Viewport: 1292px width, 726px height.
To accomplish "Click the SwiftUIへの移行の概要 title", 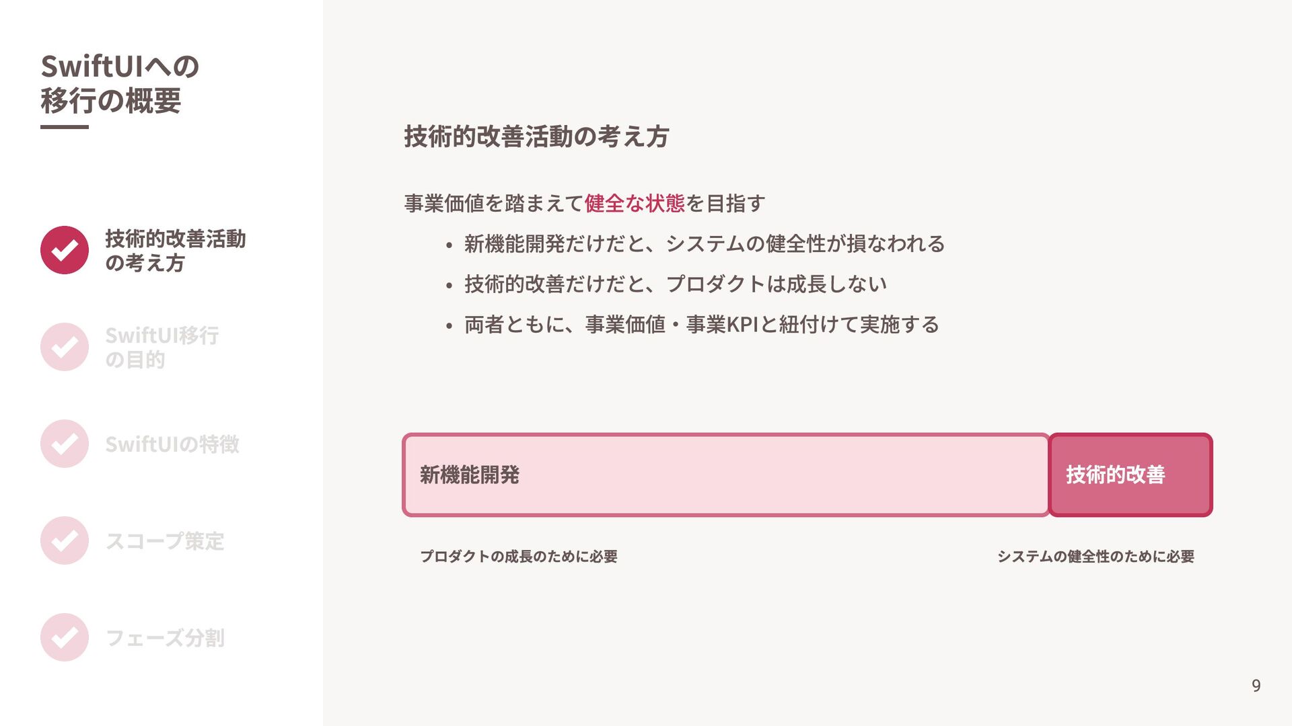I will pyautogui.click(x=120, y=83).
